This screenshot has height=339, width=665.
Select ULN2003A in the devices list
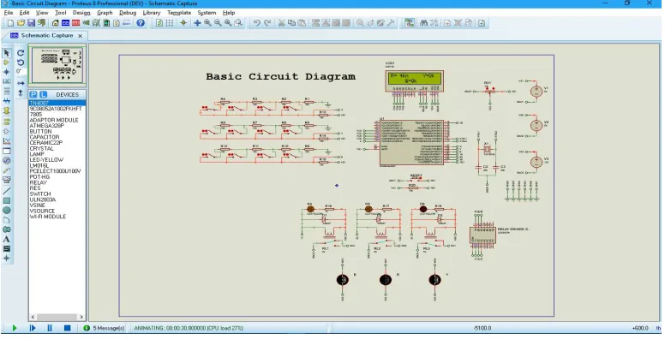click(x=42, y=199)
